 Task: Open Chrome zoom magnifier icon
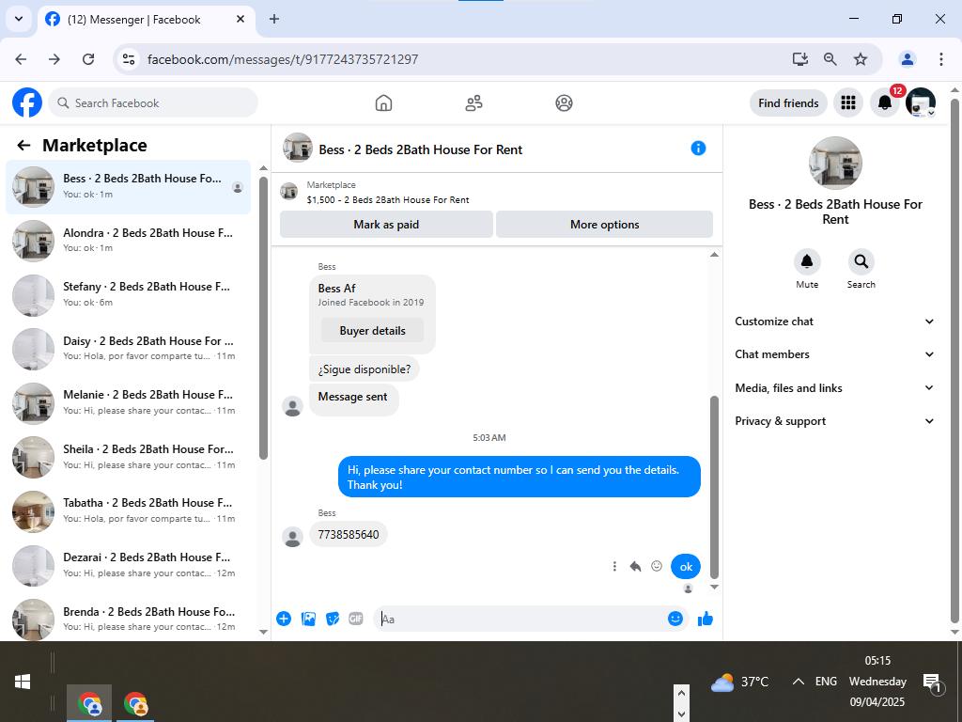(830, 59)
